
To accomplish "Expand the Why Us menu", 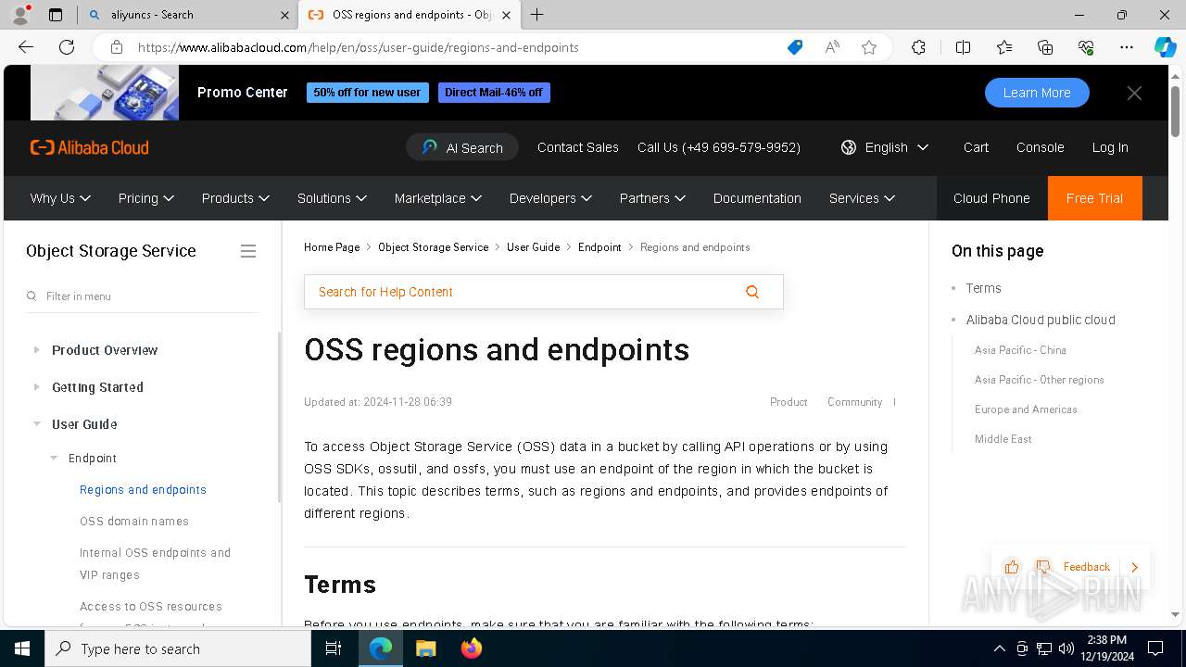I will 60,198.
